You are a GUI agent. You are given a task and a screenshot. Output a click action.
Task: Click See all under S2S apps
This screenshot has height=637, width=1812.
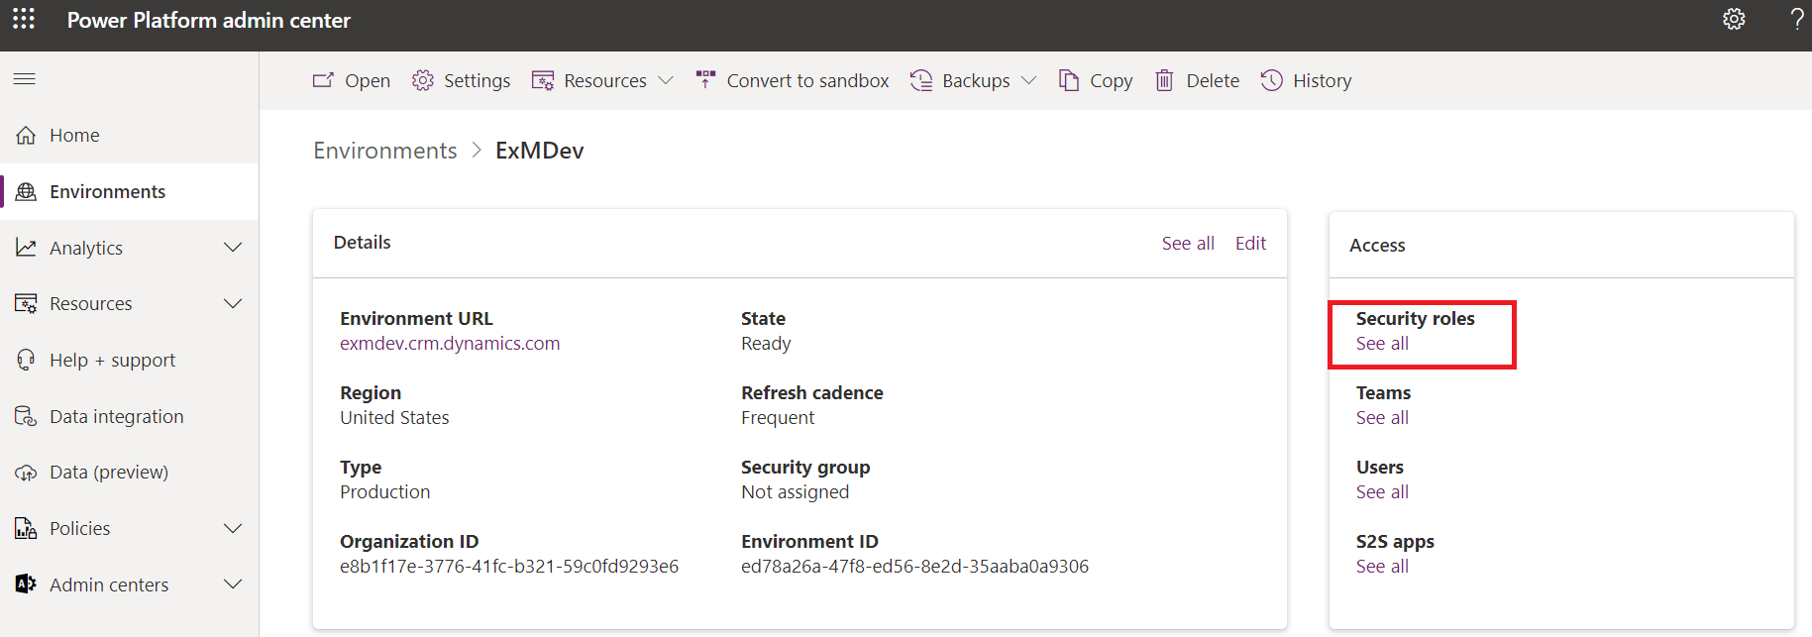click(x=1382, y=567)
